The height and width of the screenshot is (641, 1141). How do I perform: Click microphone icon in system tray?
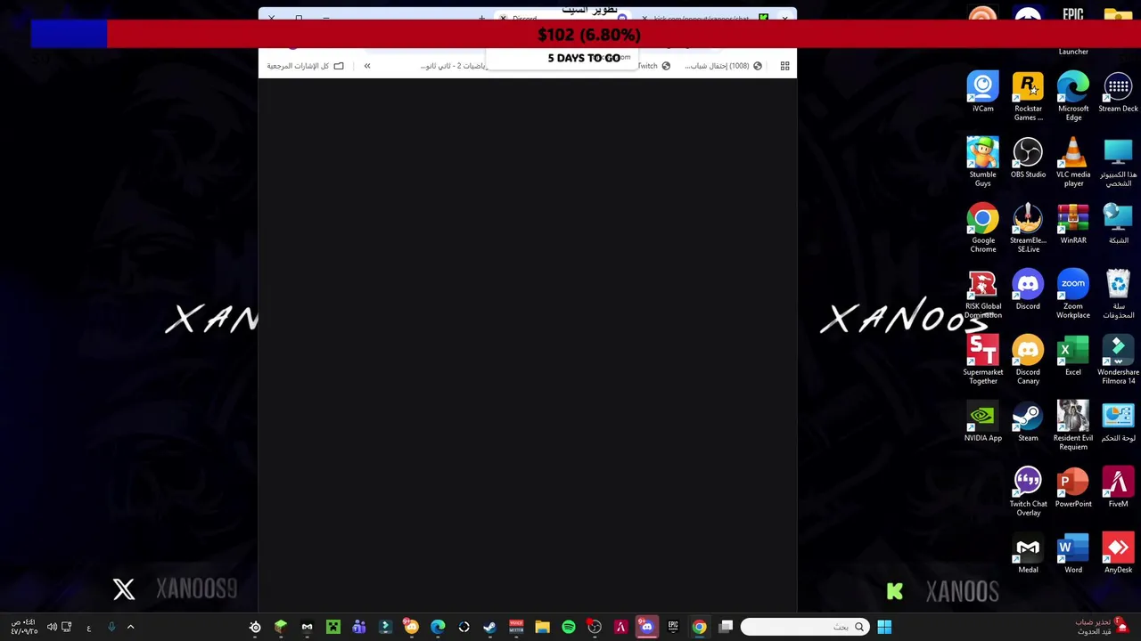[111, 627]
